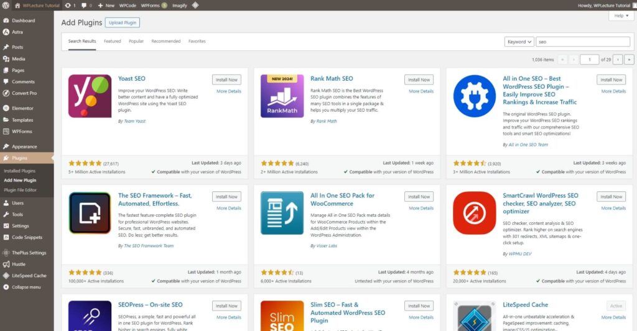Click WPForms icon in sidebar
Screen dimensions: 637x331
tap(6, 132)
